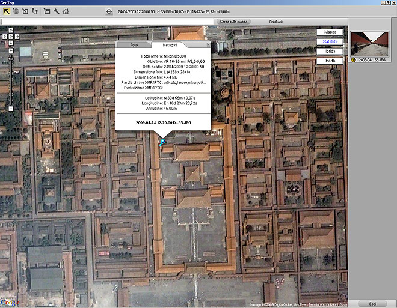397x308 pixels.
Task: Click the Google logo on map
Action: pos(10,302)
